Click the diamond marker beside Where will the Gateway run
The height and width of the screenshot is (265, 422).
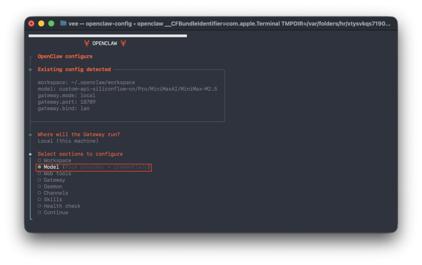30,135
